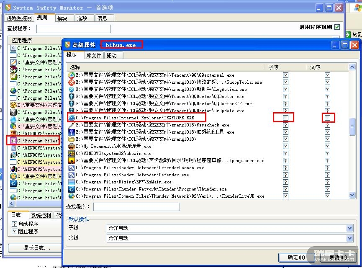Click the 高级属性 dialog title logo
This screenshot has width=362, height=268.
67,44
